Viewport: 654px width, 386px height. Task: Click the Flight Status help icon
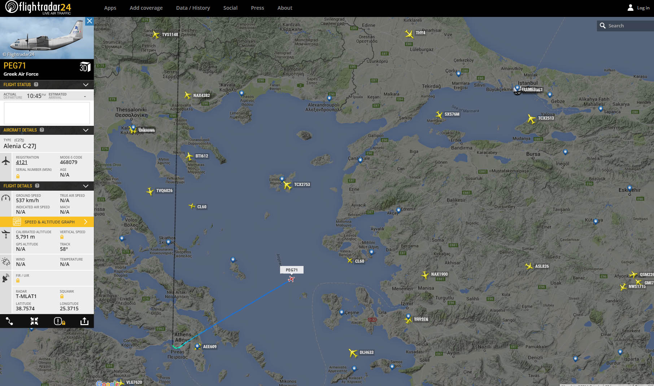[36, 84]
